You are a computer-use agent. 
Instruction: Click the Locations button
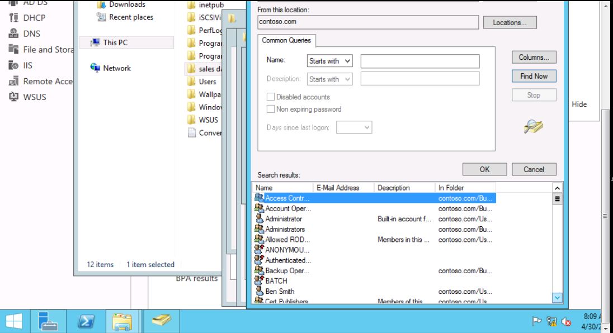pos(510,23)
